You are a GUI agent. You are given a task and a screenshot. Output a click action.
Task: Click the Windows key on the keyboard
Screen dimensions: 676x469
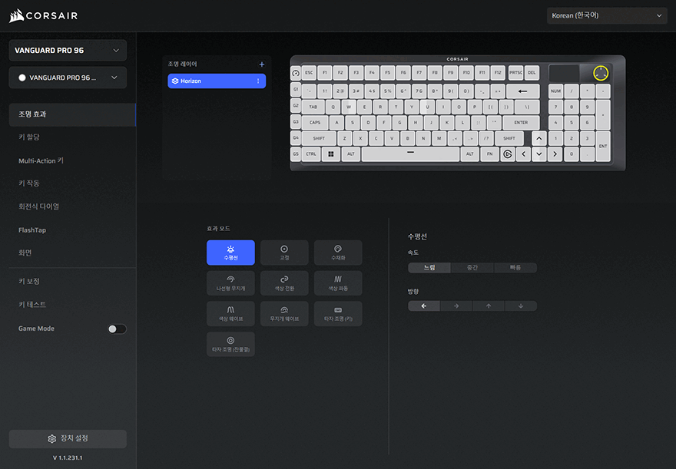(x=330, y=154)
